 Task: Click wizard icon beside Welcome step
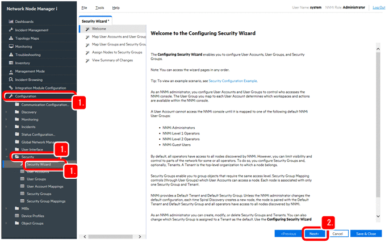(x=87, y=29)
